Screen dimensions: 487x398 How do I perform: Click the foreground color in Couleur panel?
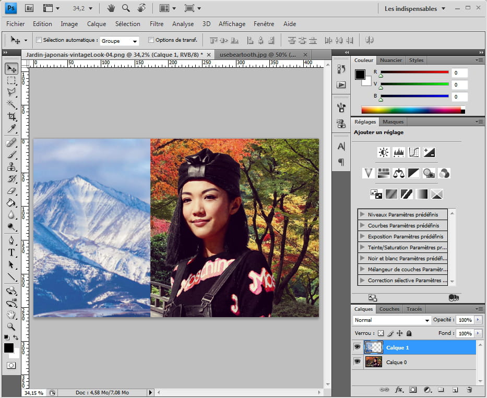(x=360, y=75)
